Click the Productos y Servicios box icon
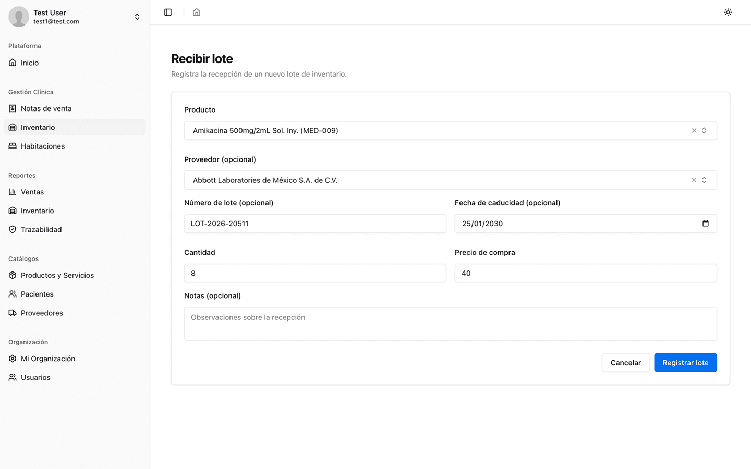 tap(13, 275)
